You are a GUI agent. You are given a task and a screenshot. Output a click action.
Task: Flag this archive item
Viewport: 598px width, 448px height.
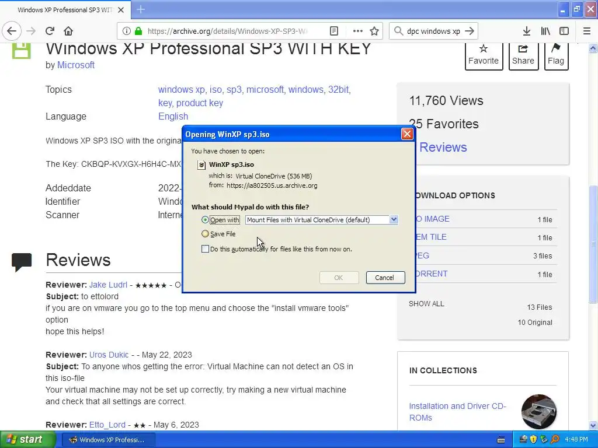pyautogui.click(x=556, y=55)
